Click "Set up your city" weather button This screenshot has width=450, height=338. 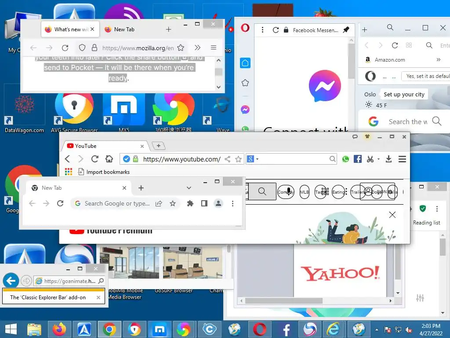point(404,94)
